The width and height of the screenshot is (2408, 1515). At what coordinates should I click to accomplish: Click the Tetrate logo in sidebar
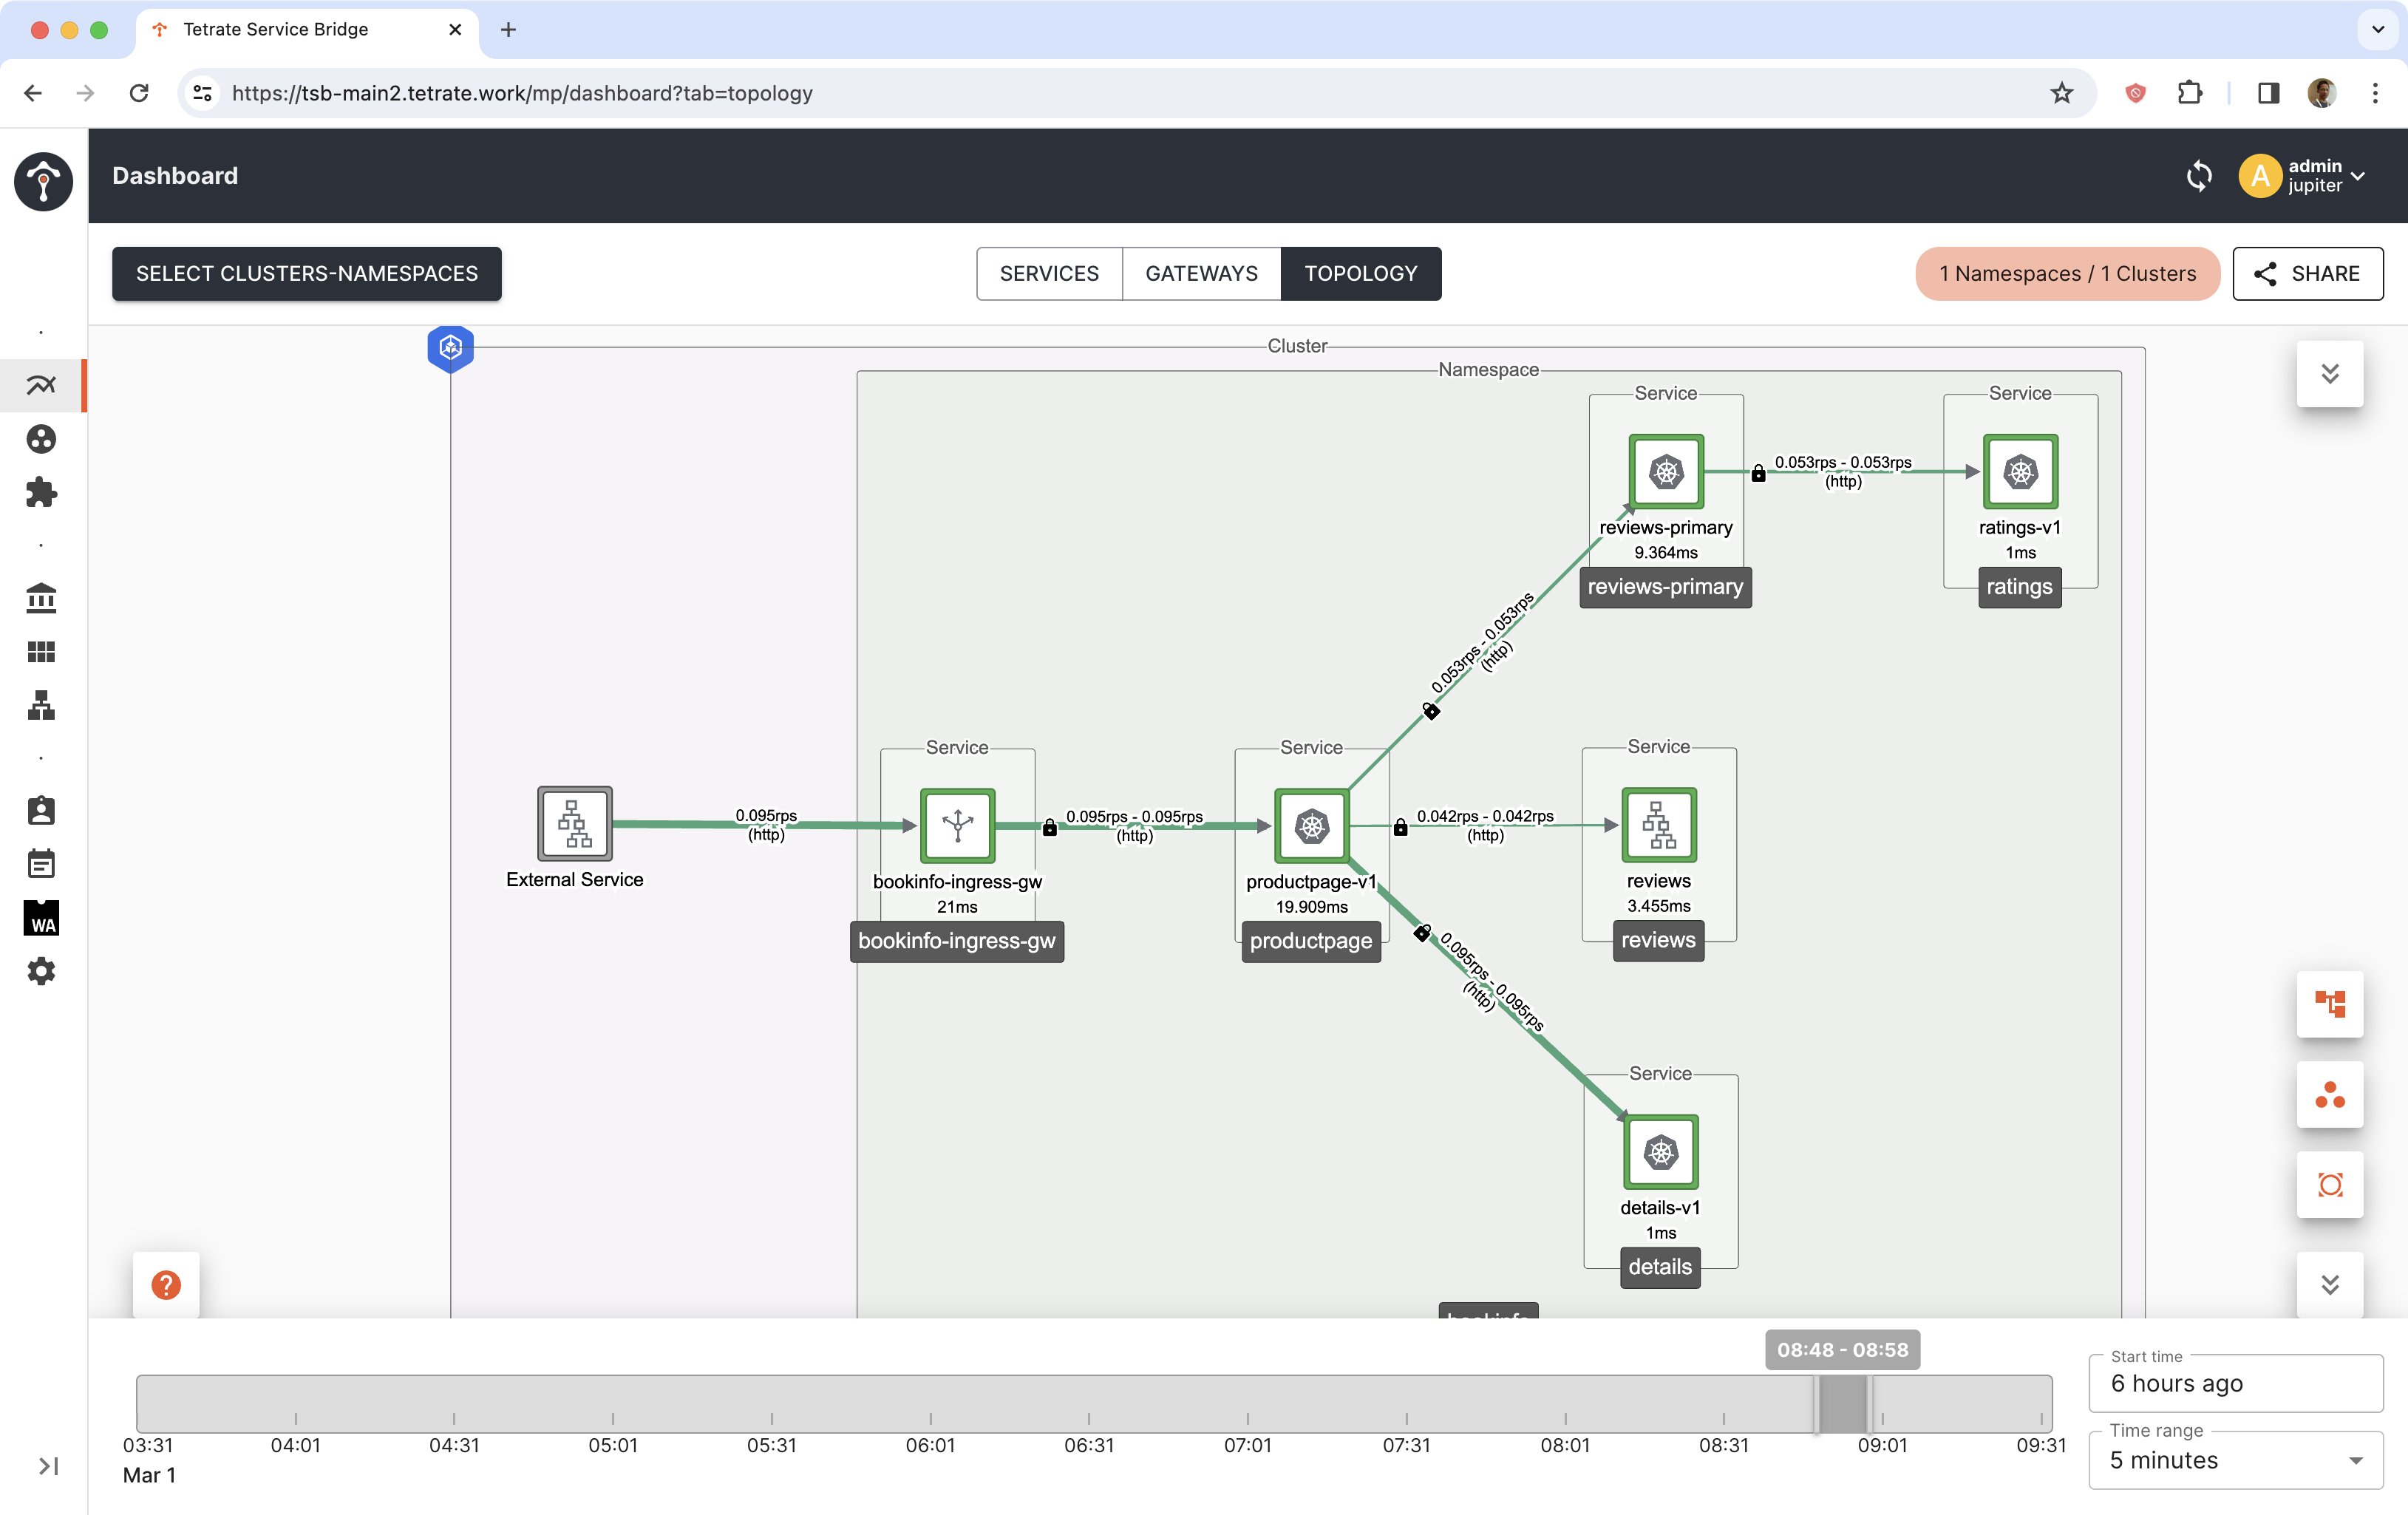43,181
